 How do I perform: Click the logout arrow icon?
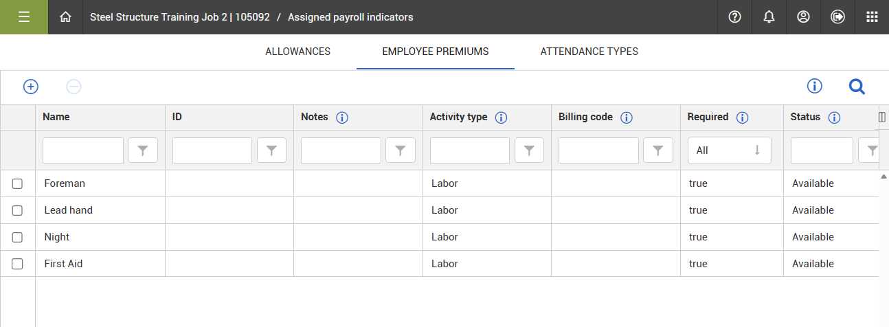(837, 17)
